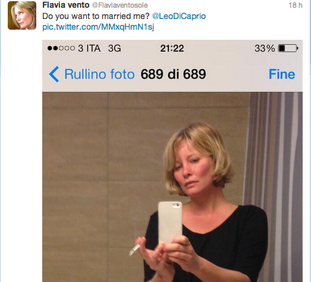Click the Flavia vento display name
The image size is (311, 282).
(x=66, y=5)
